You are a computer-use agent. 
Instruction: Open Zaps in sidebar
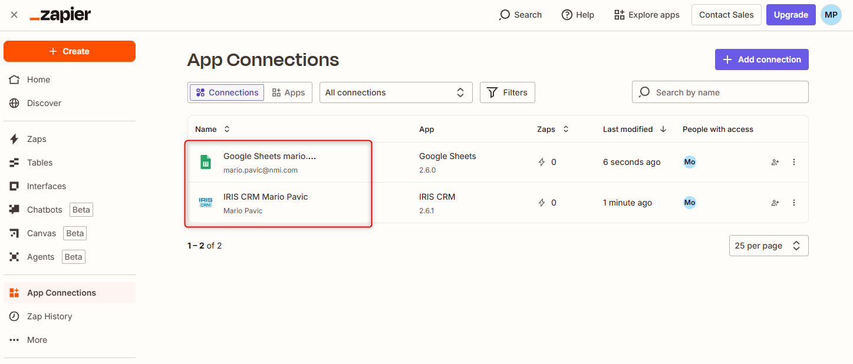(70, 139)
